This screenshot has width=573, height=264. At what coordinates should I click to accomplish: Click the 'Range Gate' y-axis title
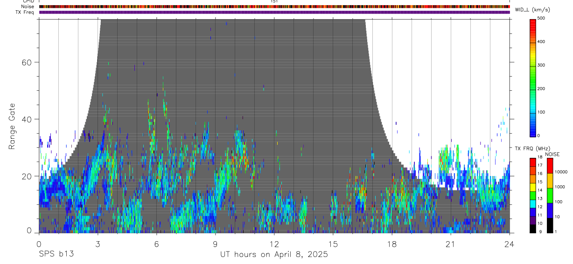13,126
